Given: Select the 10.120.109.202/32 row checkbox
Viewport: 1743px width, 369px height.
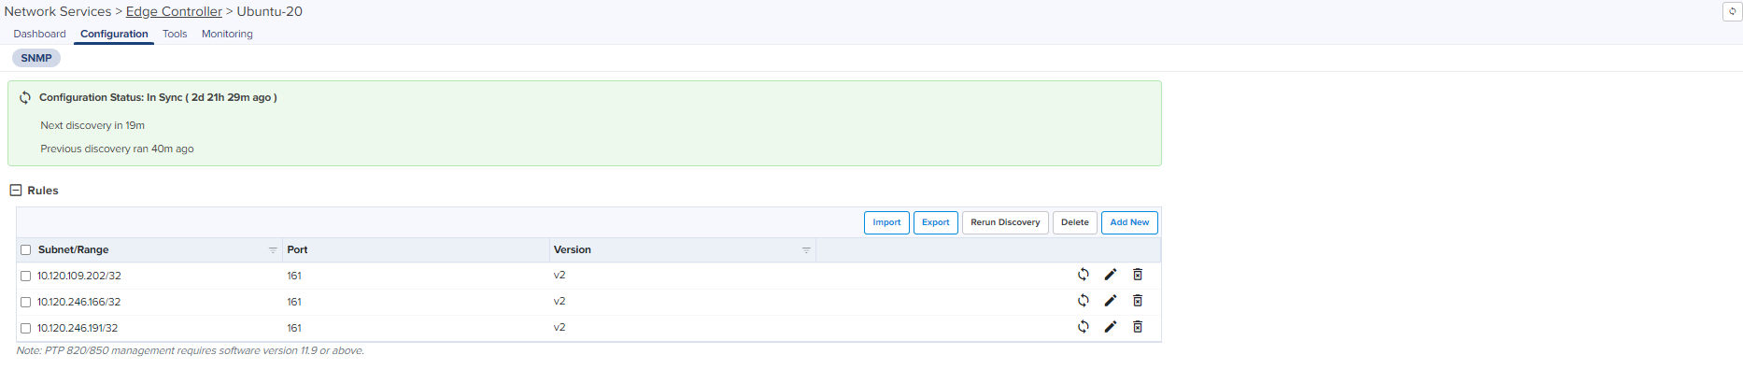Looking at the screenshot, I should (26, 277).
